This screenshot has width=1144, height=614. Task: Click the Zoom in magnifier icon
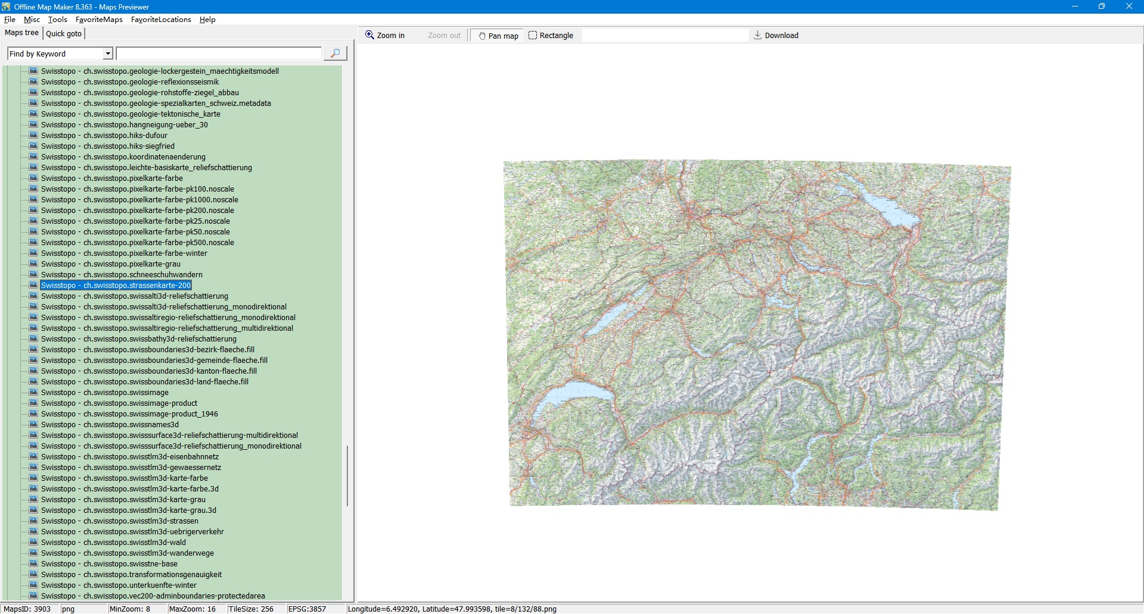tap(370, 35)
